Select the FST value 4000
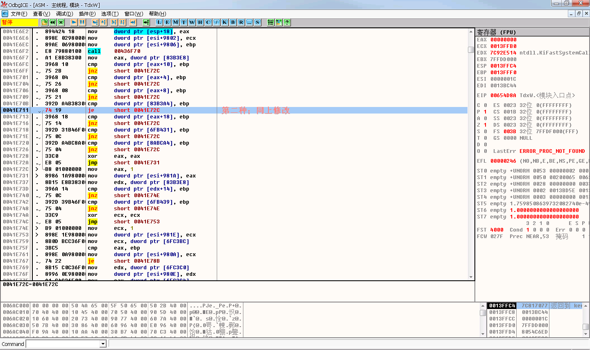The height and width of the screenshot is (350, 590). 497,230
